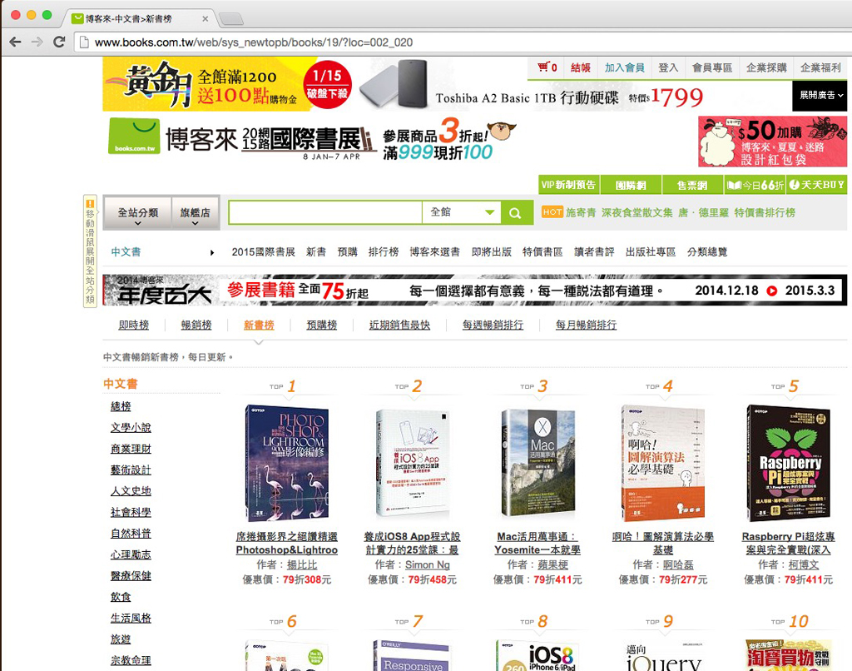This screenshot has height=671, width=852.
Task: Select the 博客來選書 menu item
Action: pos(434,251)
